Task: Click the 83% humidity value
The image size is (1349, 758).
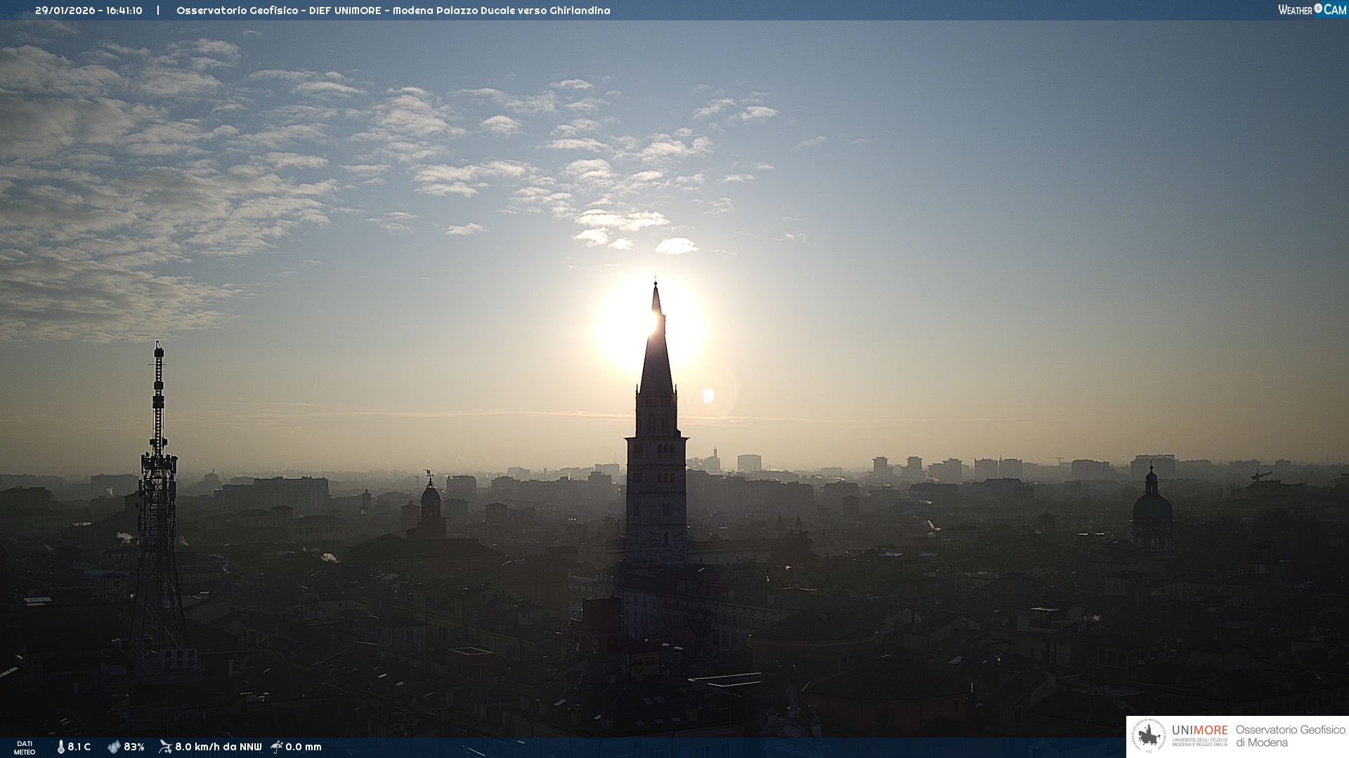Action: click(x=133, y=747)
